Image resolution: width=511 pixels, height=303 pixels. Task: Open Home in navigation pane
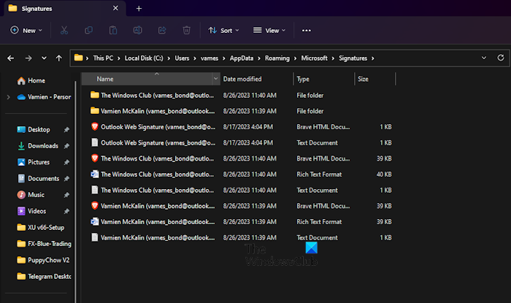click(x=36, y=80)
